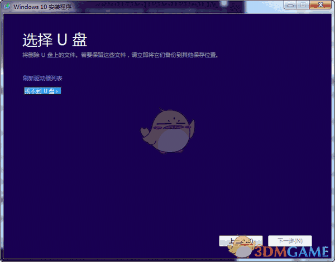The width and height of the screenshot is (335, 262).
Task: Click the 下一步(N) button
Action: click(x=290, y=241)
